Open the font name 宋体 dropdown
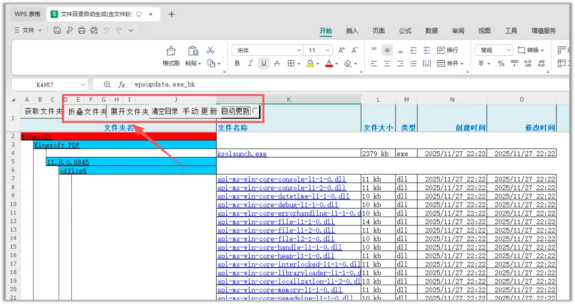Screen dimensions: 575x304 pos(299,50)
